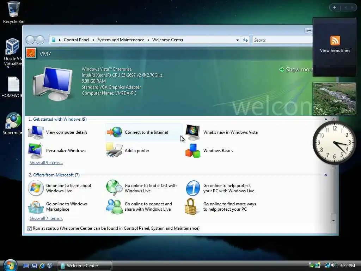Select the Windows Live OneCare blue icon
The image size is (361, 271).
click(x=193, y=188)
